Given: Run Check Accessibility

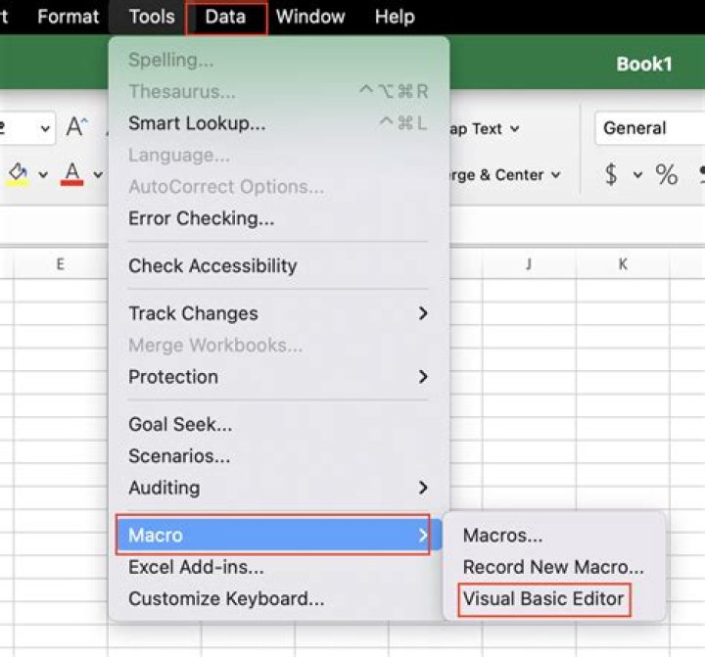Looking at the screenshot, I should tap(279, 265).
